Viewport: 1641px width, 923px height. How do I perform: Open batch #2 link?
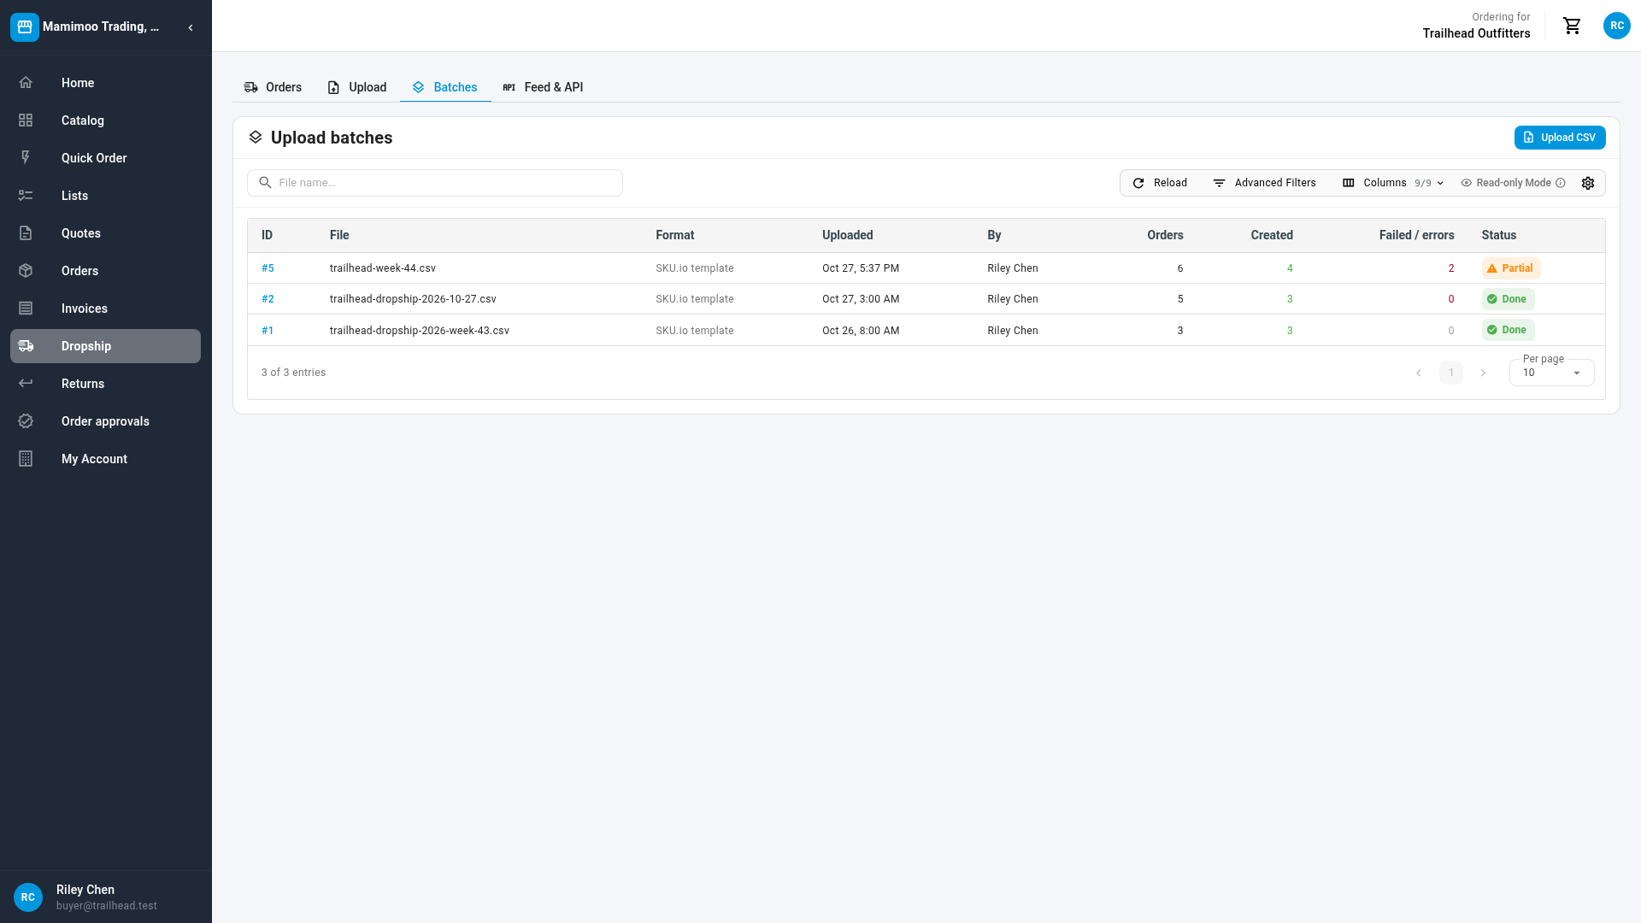click(268, 299)
